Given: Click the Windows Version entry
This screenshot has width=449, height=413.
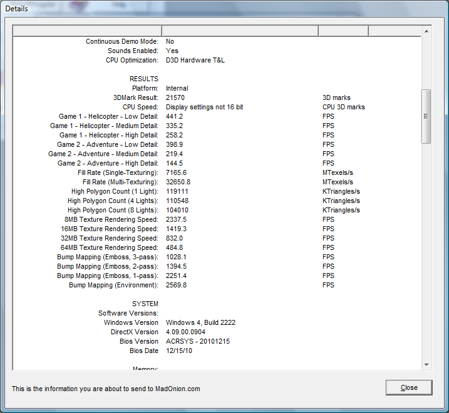Looking at the screenshot, I should (131, 323).
